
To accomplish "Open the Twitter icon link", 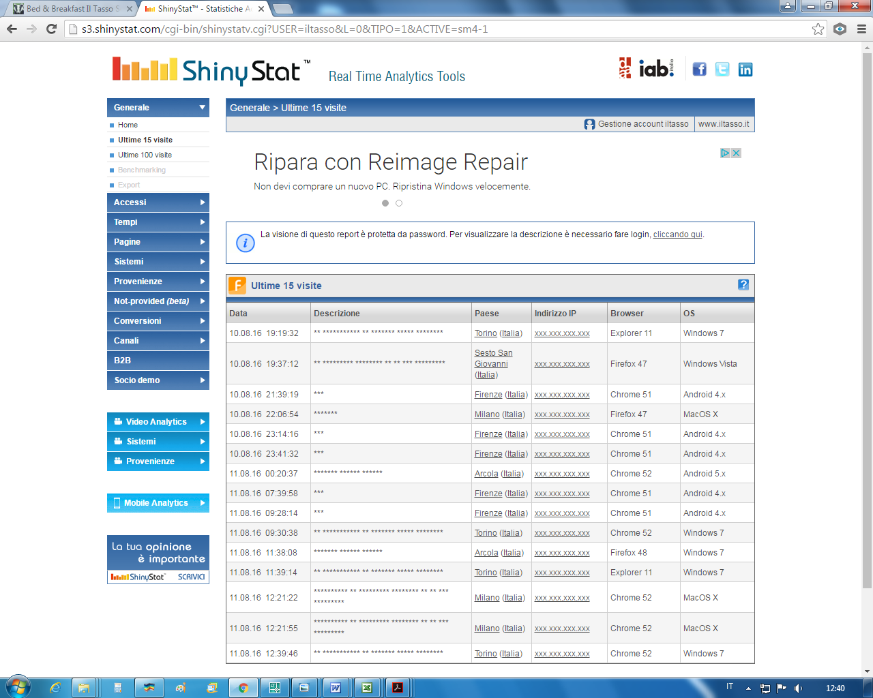I will 722,69.
